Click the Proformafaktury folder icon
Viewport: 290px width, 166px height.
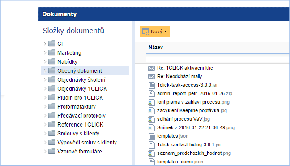52,106
